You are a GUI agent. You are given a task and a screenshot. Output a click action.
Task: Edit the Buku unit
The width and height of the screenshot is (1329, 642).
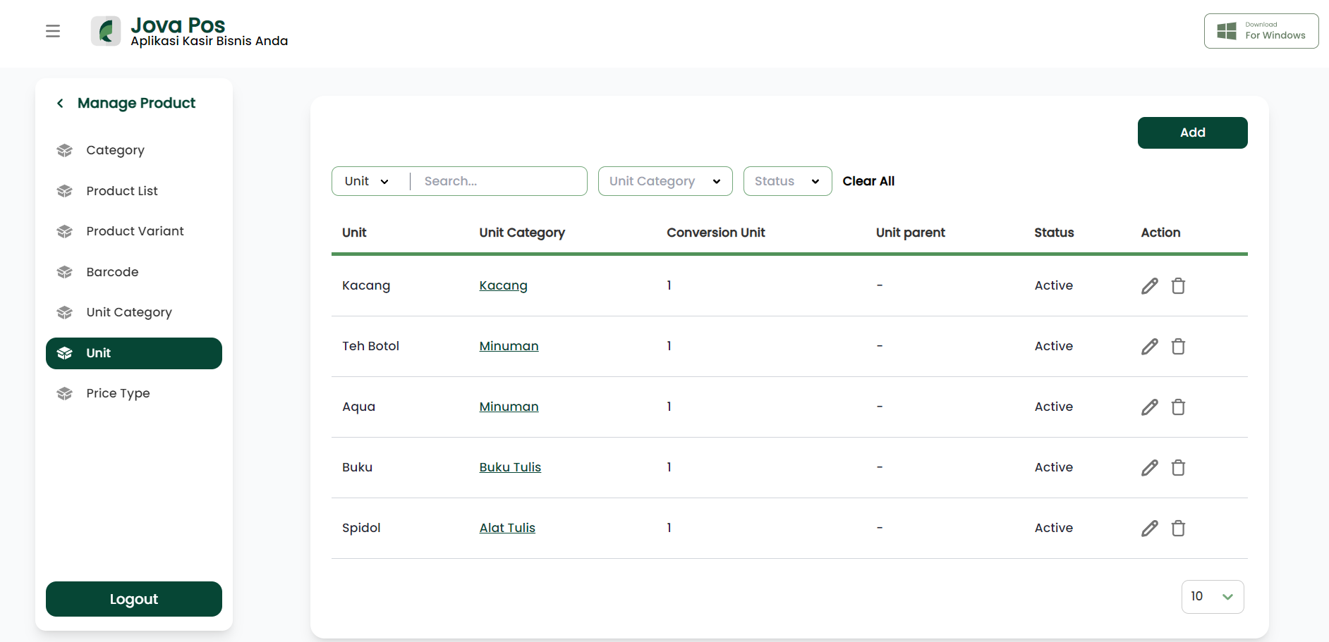pos(1150,467)
